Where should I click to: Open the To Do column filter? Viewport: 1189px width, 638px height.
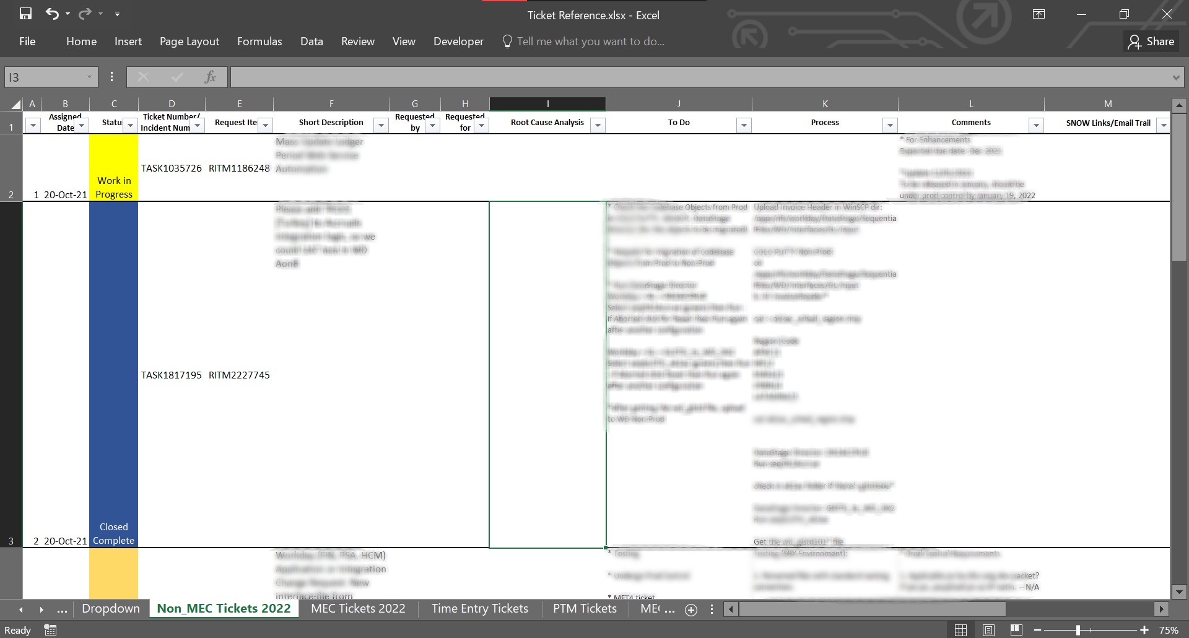(744, 126)
